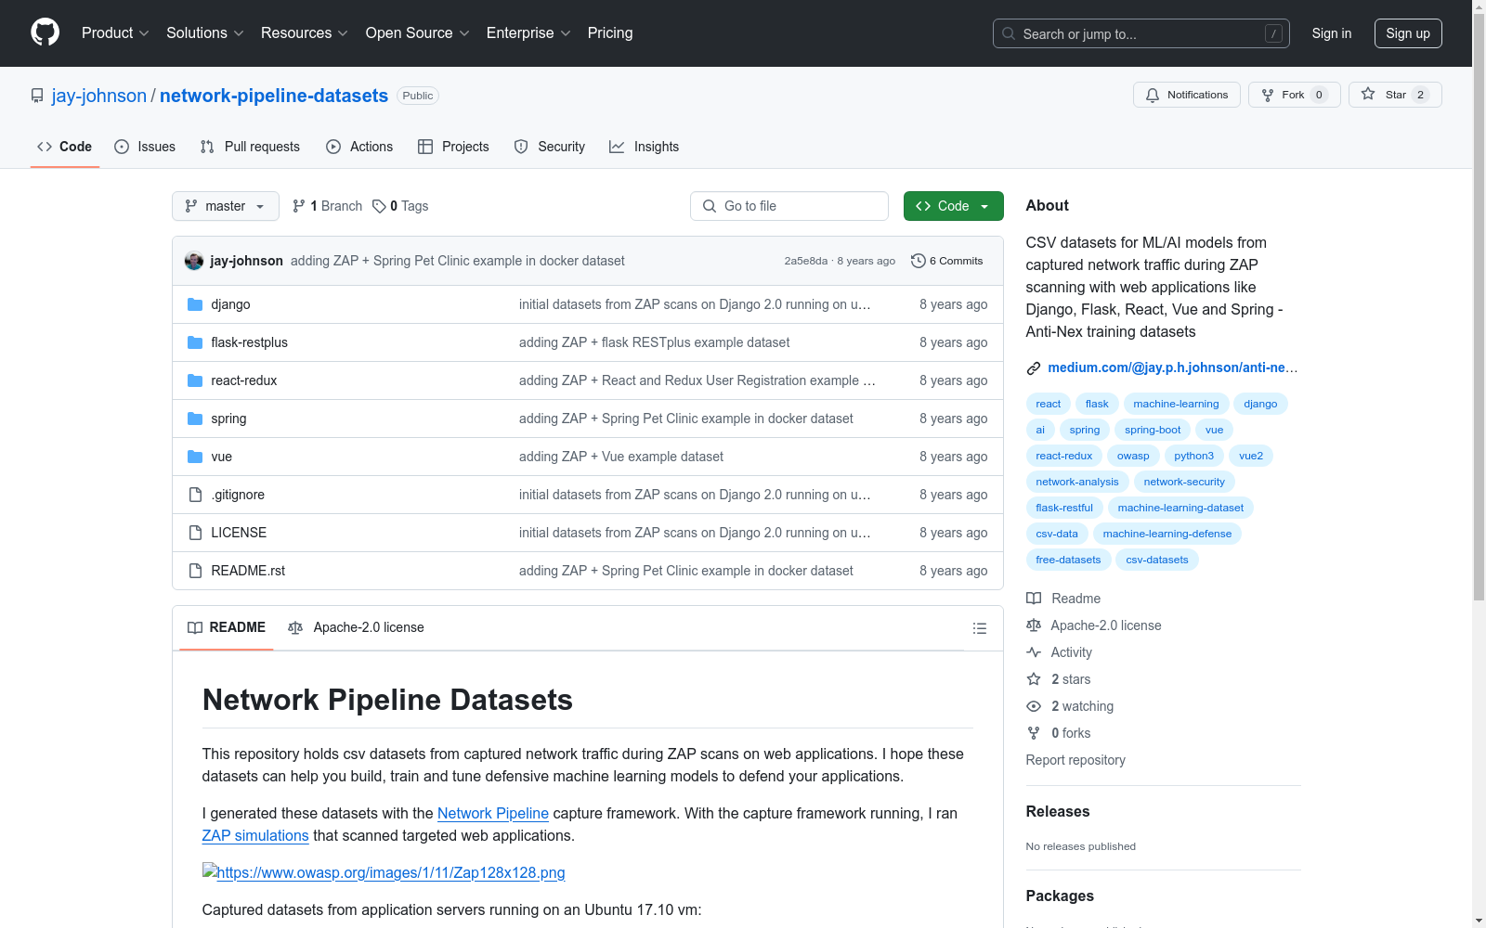Viewport: 1486px width, 928px height.
Task: Click the owasp topic tag
Action: click(x=1133, y=456)
